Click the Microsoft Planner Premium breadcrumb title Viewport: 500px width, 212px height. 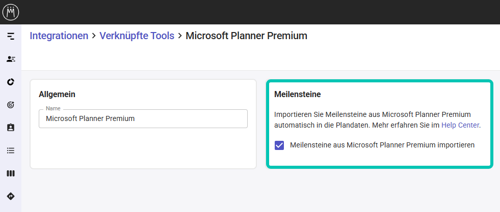(x=247, y=36)
